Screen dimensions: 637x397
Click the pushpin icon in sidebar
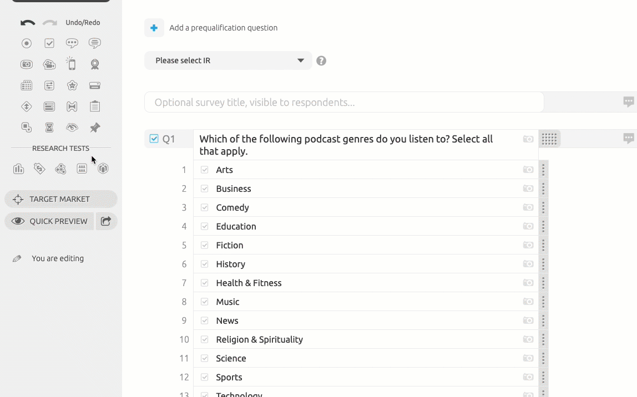point(95,128)
